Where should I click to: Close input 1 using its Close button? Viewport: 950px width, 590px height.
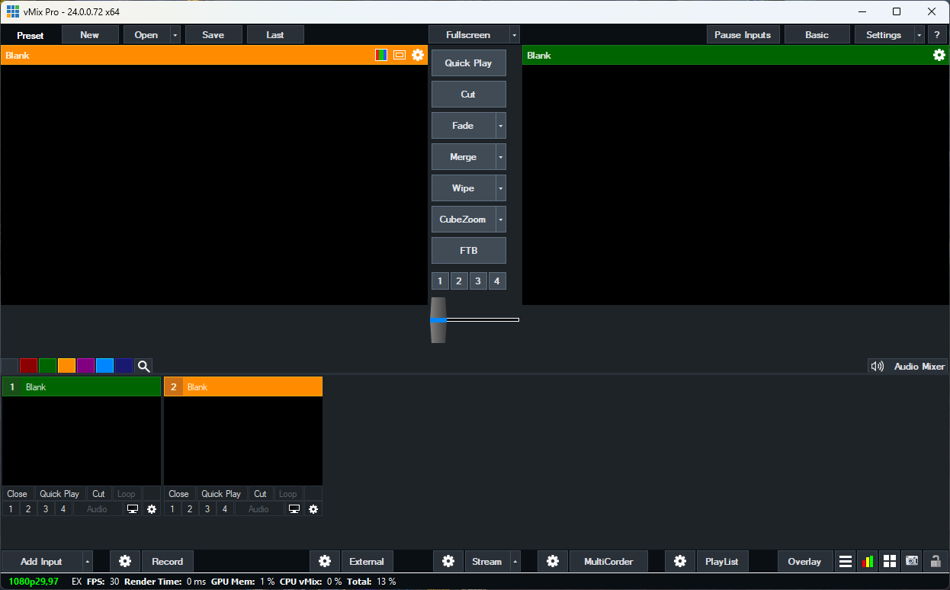pyautogui.click(x=17, y=494)
